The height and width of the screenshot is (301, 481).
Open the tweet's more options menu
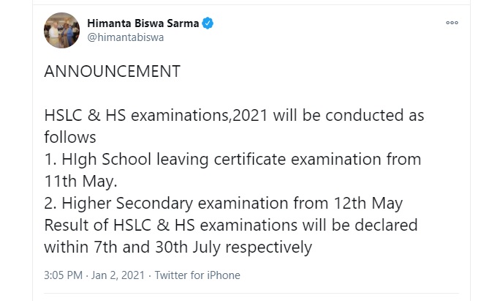(452, 23)
